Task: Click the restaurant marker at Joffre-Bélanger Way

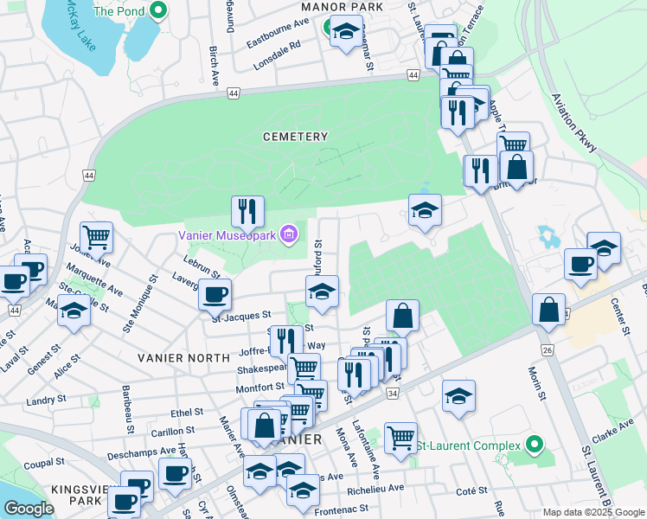Action: click(287, 342)
